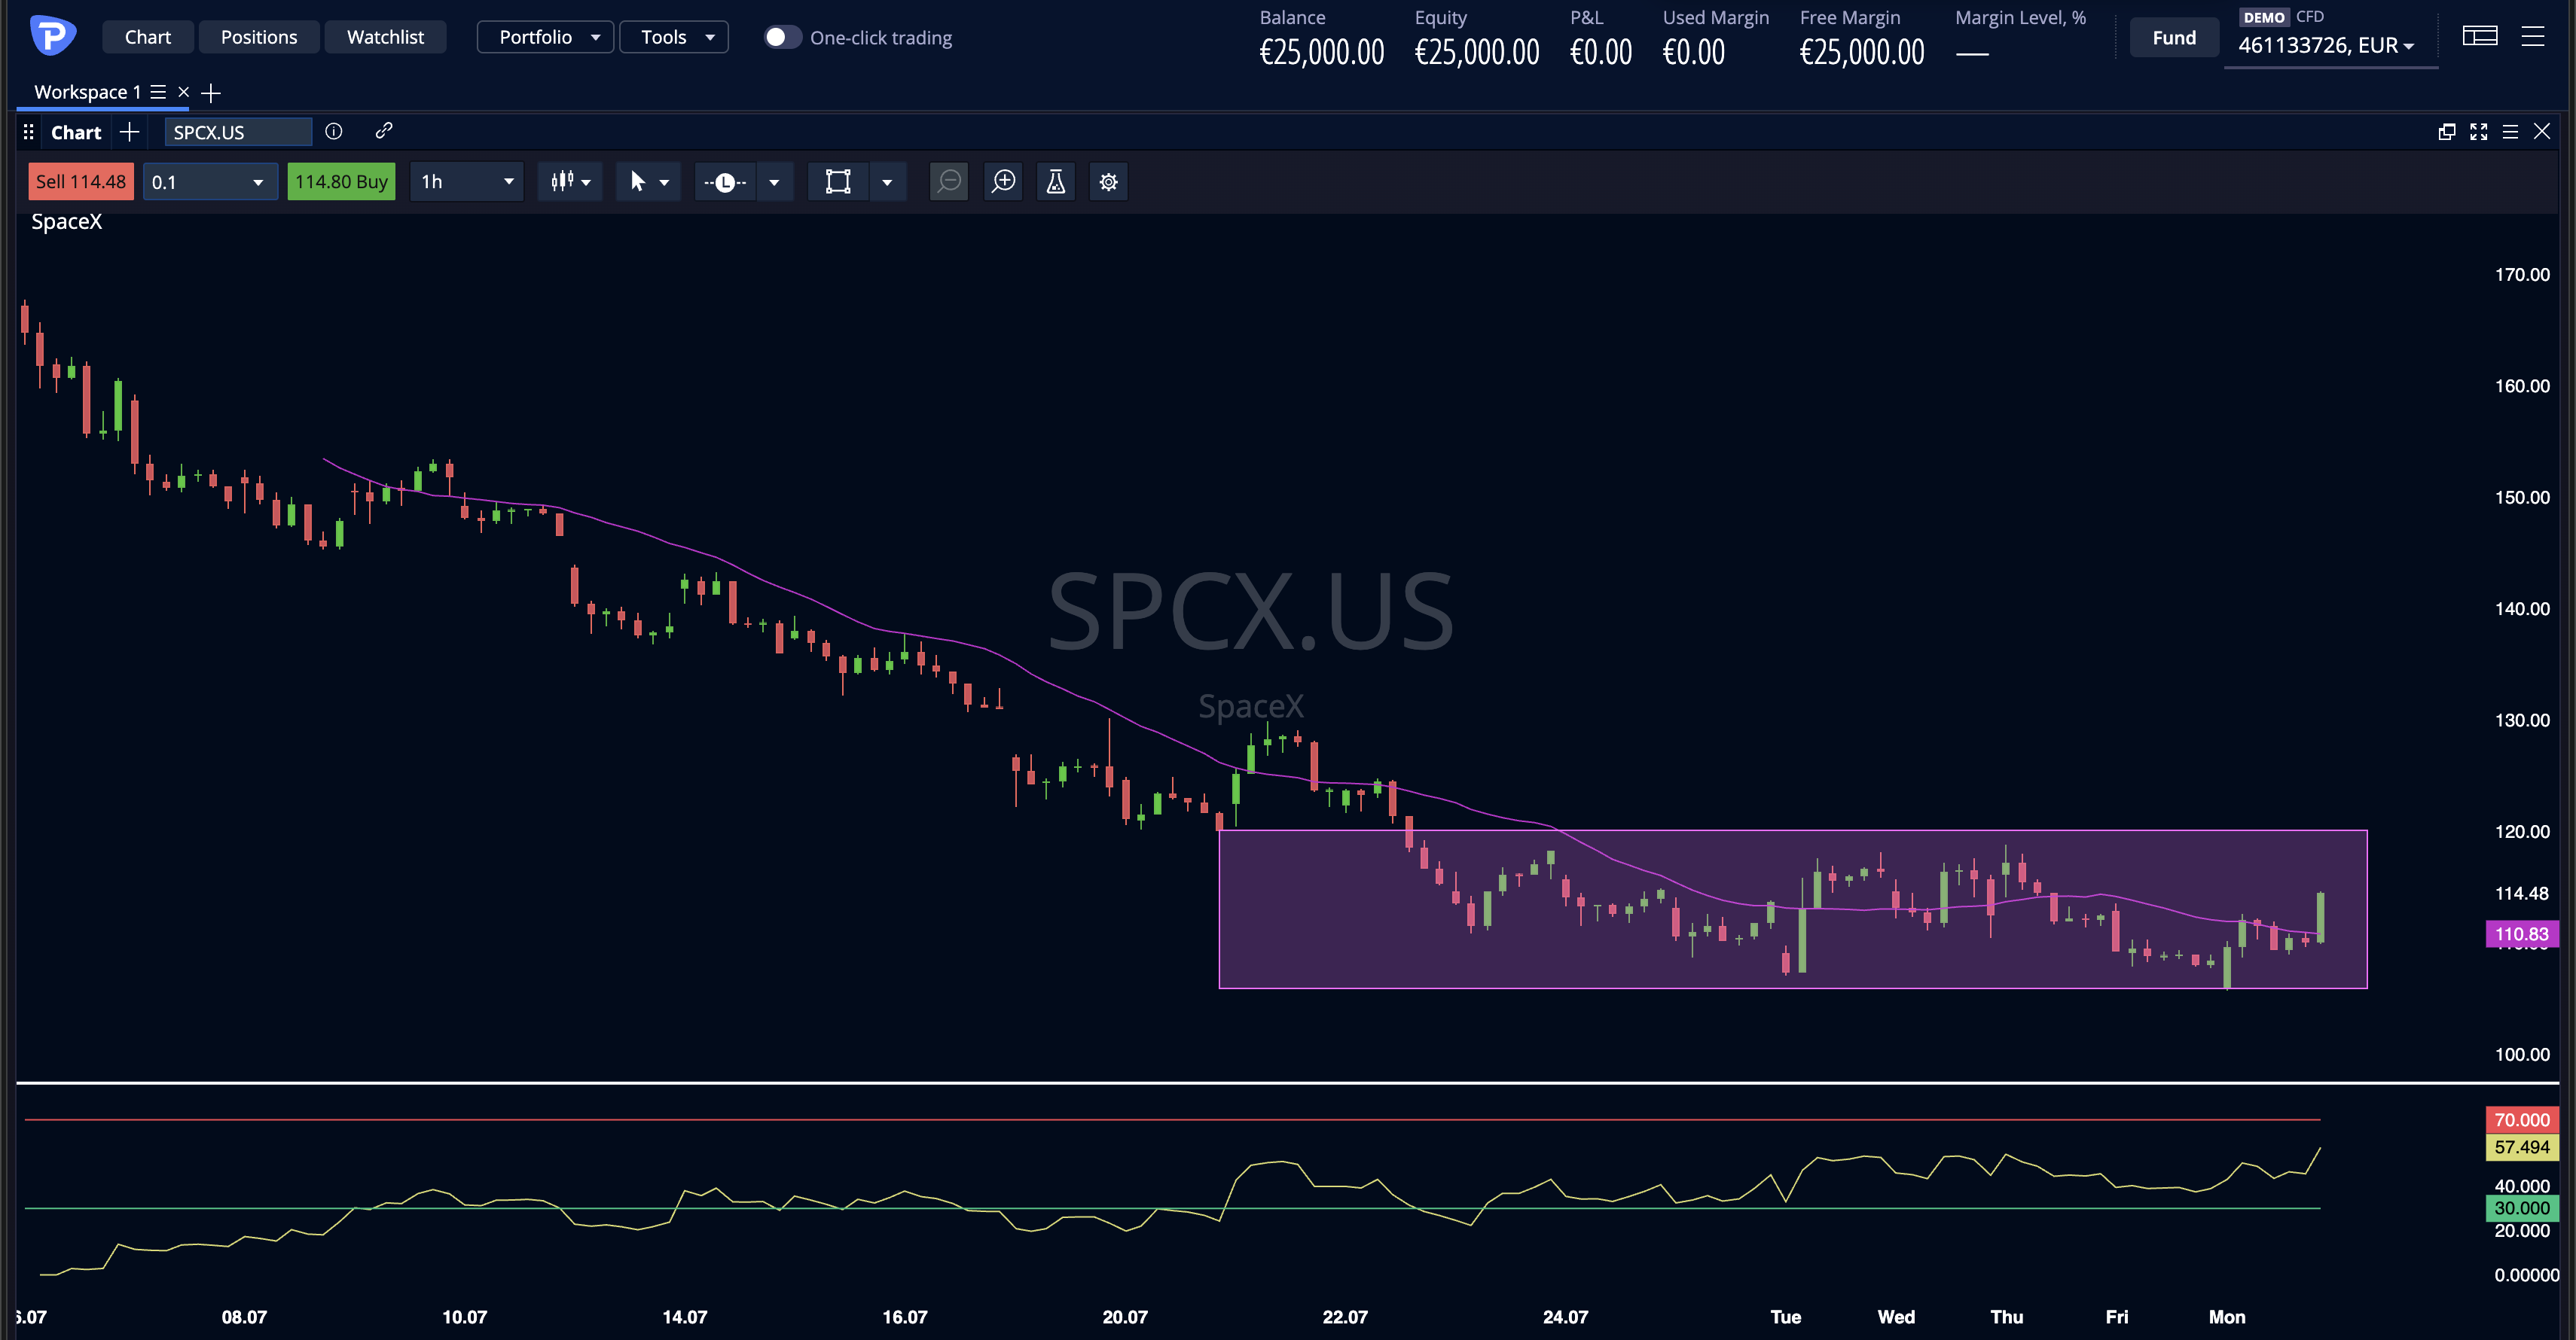
Task: Click the Chart panel title
Action: pos(76,132)
